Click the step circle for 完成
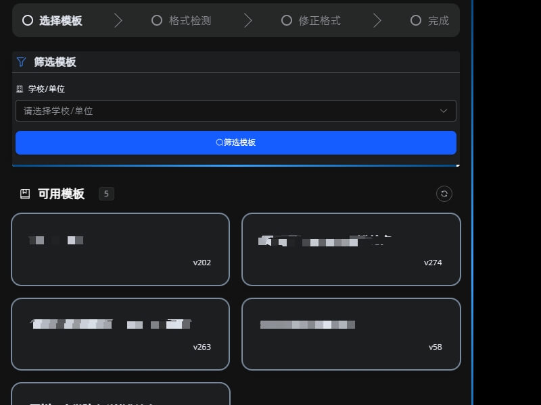541x405 pixels. pyautogui.click(x=416, y=20)
